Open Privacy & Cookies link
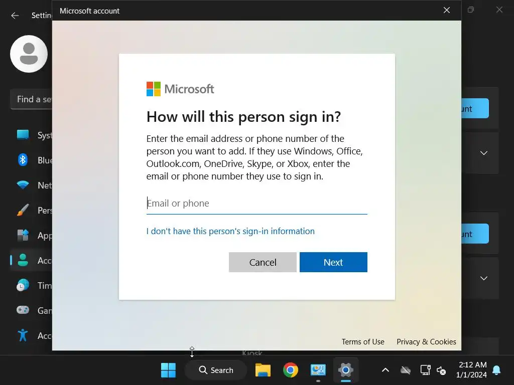514x385 pixels. click(x=426, y=342)
